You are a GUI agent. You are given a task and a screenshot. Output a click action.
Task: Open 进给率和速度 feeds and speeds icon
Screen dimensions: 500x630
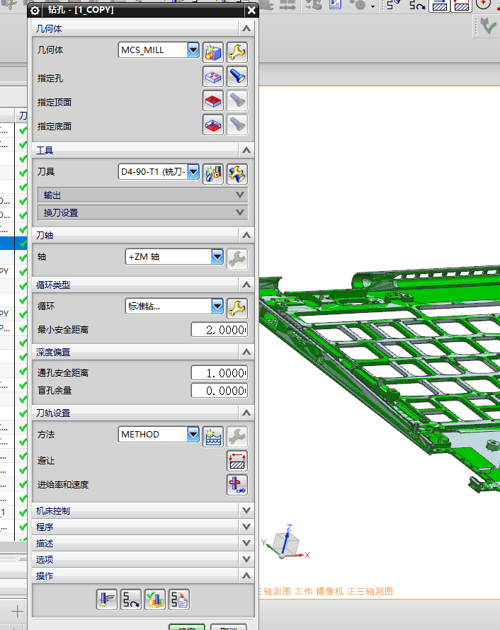tap(237, 485)
